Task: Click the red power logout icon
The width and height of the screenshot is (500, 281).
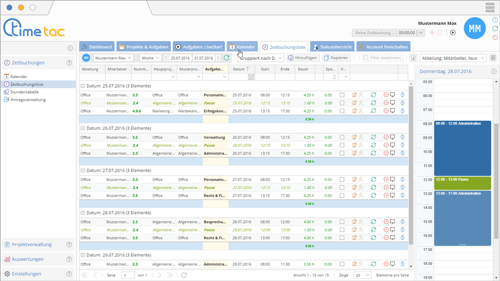Action: (x=495, y=37)
